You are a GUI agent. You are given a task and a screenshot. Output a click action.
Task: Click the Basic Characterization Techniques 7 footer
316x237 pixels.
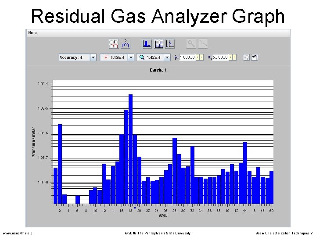pos(284,233)
